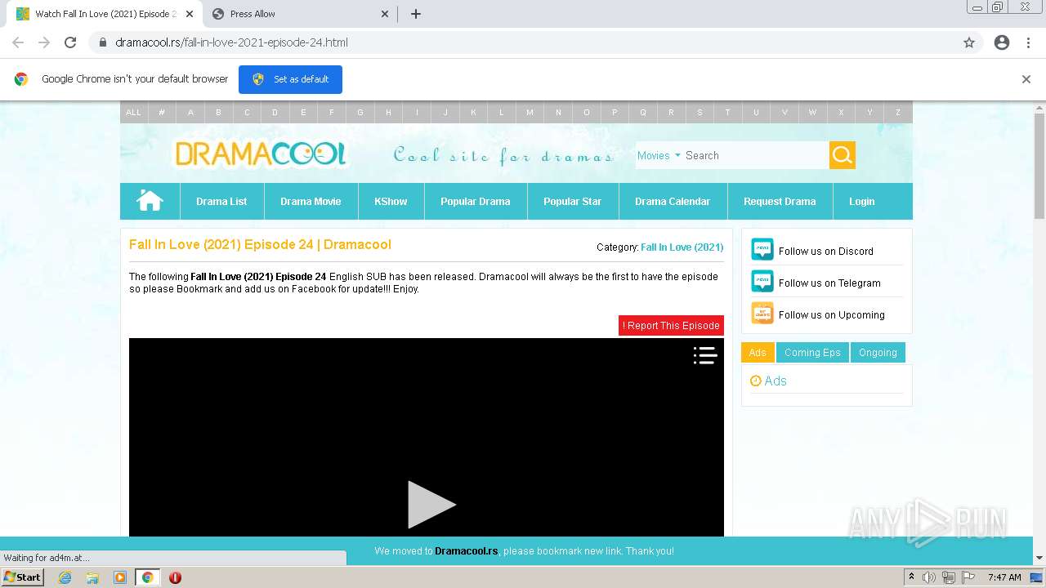1046x588 pixels.
Task: Go back to previous page
Action: click(x=18, y=42)
